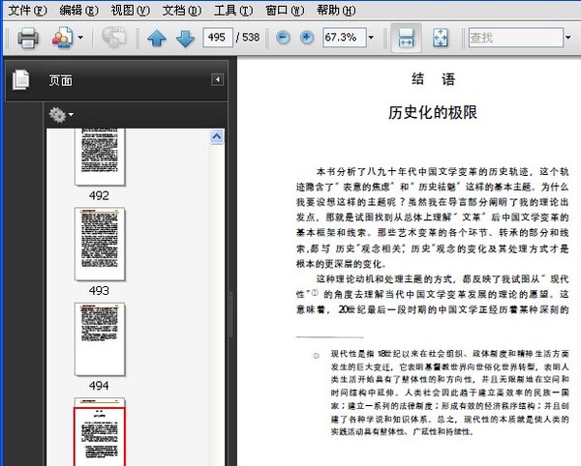Zoom in with the plus button
The width and height of the screenshot is (581, 466).
coord(307,39)
